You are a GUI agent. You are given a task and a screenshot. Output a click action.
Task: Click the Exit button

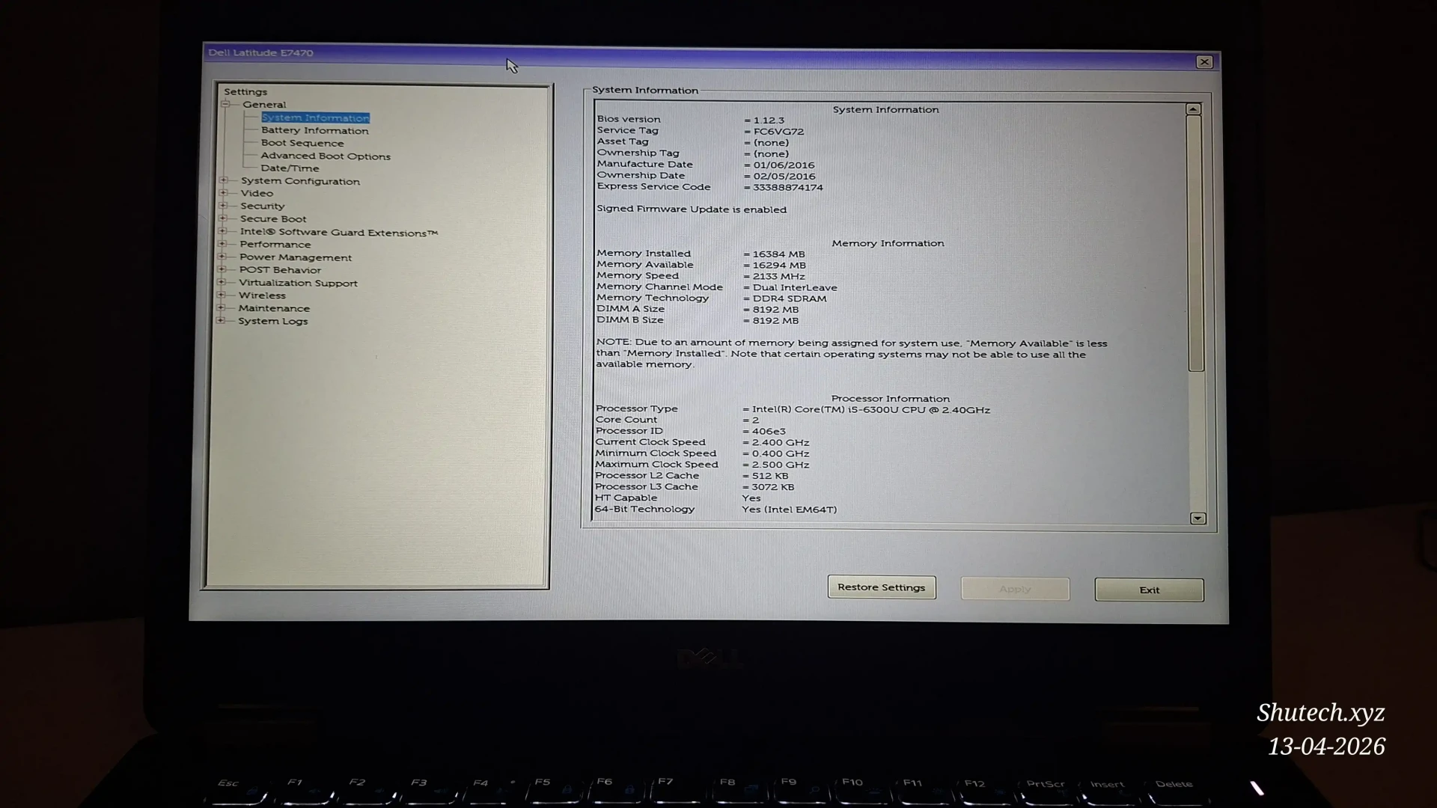point(1149,590)
